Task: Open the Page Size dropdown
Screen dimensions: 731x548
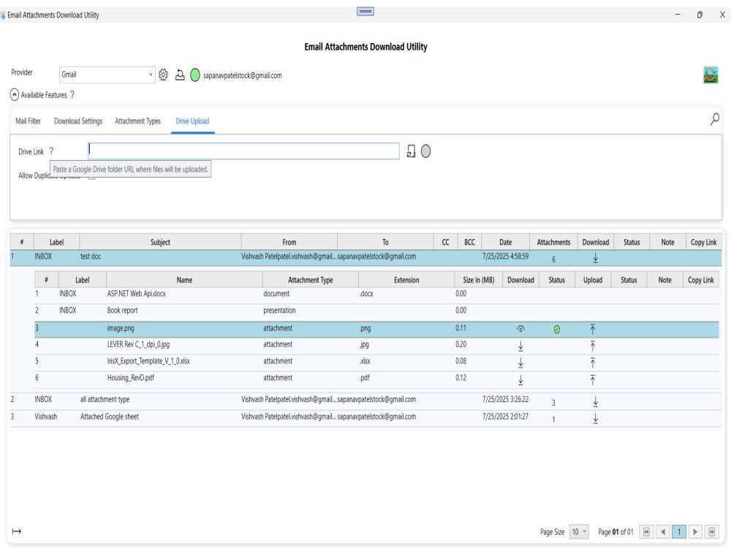Action: [579, 532]
